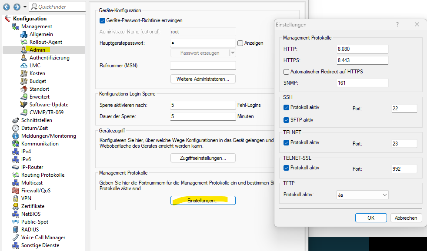The width and height of the screenshot is (427, 251).
Task: Open Weitere Administratoren dialog
Action: pyautogui.click(x=203, y=79)
